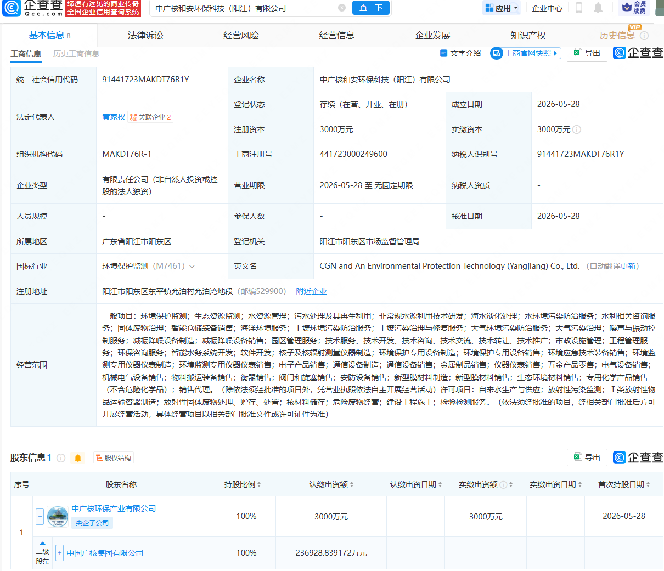This screenshot has height=571, width=664.
Task: Click the orange bell monitor icon by 股东信息
Action: point(78,457)
